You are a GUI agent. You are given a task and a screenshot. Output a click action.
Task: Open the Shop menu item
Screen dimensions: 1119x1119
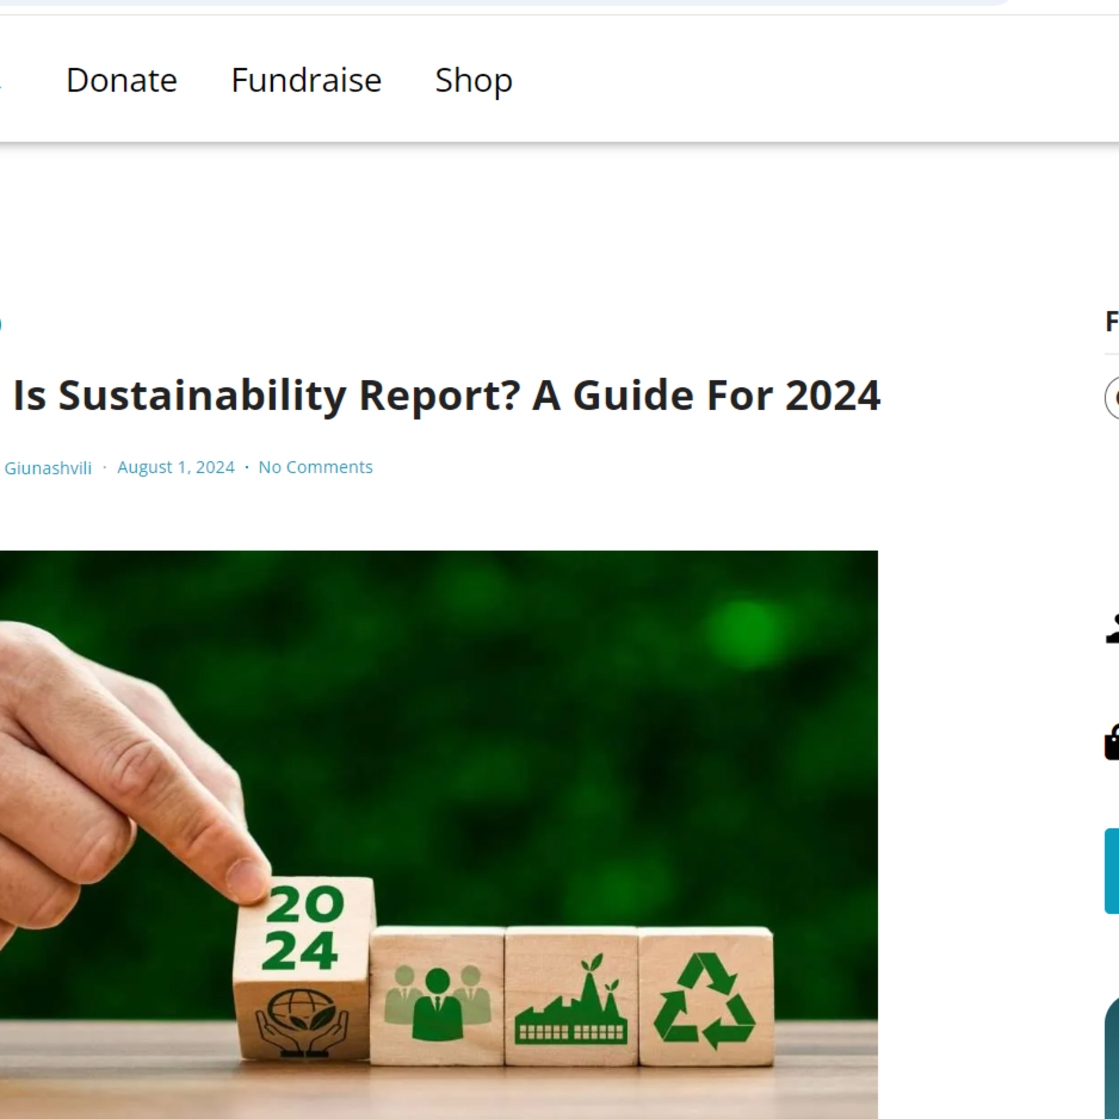[x=474, y=81]
